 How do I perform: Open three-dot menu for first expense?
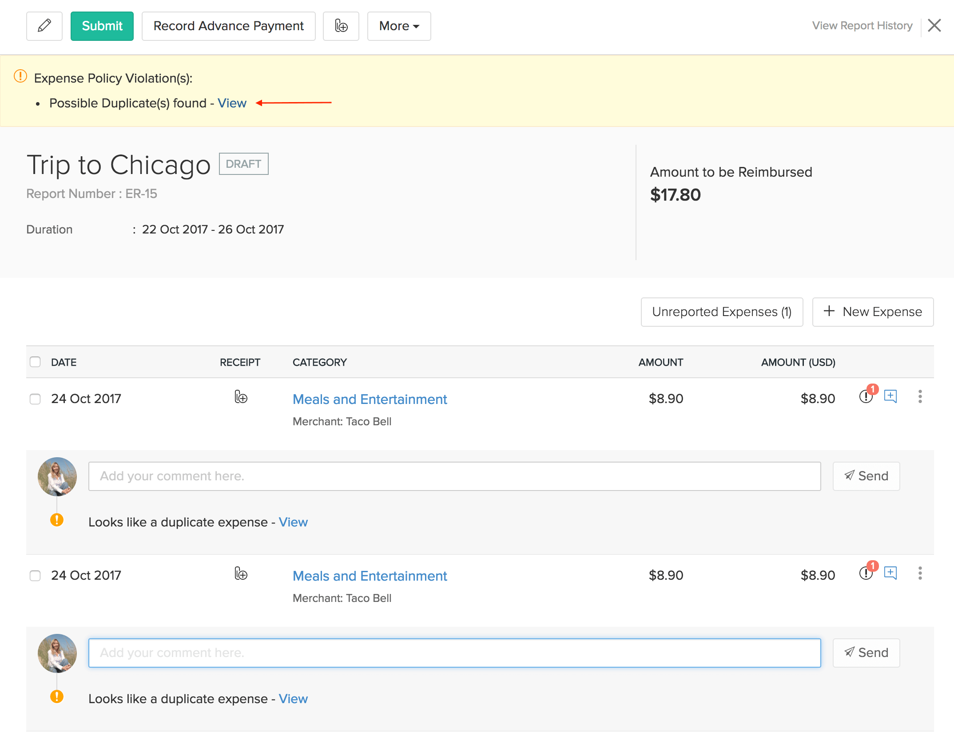tap(920, 396)
